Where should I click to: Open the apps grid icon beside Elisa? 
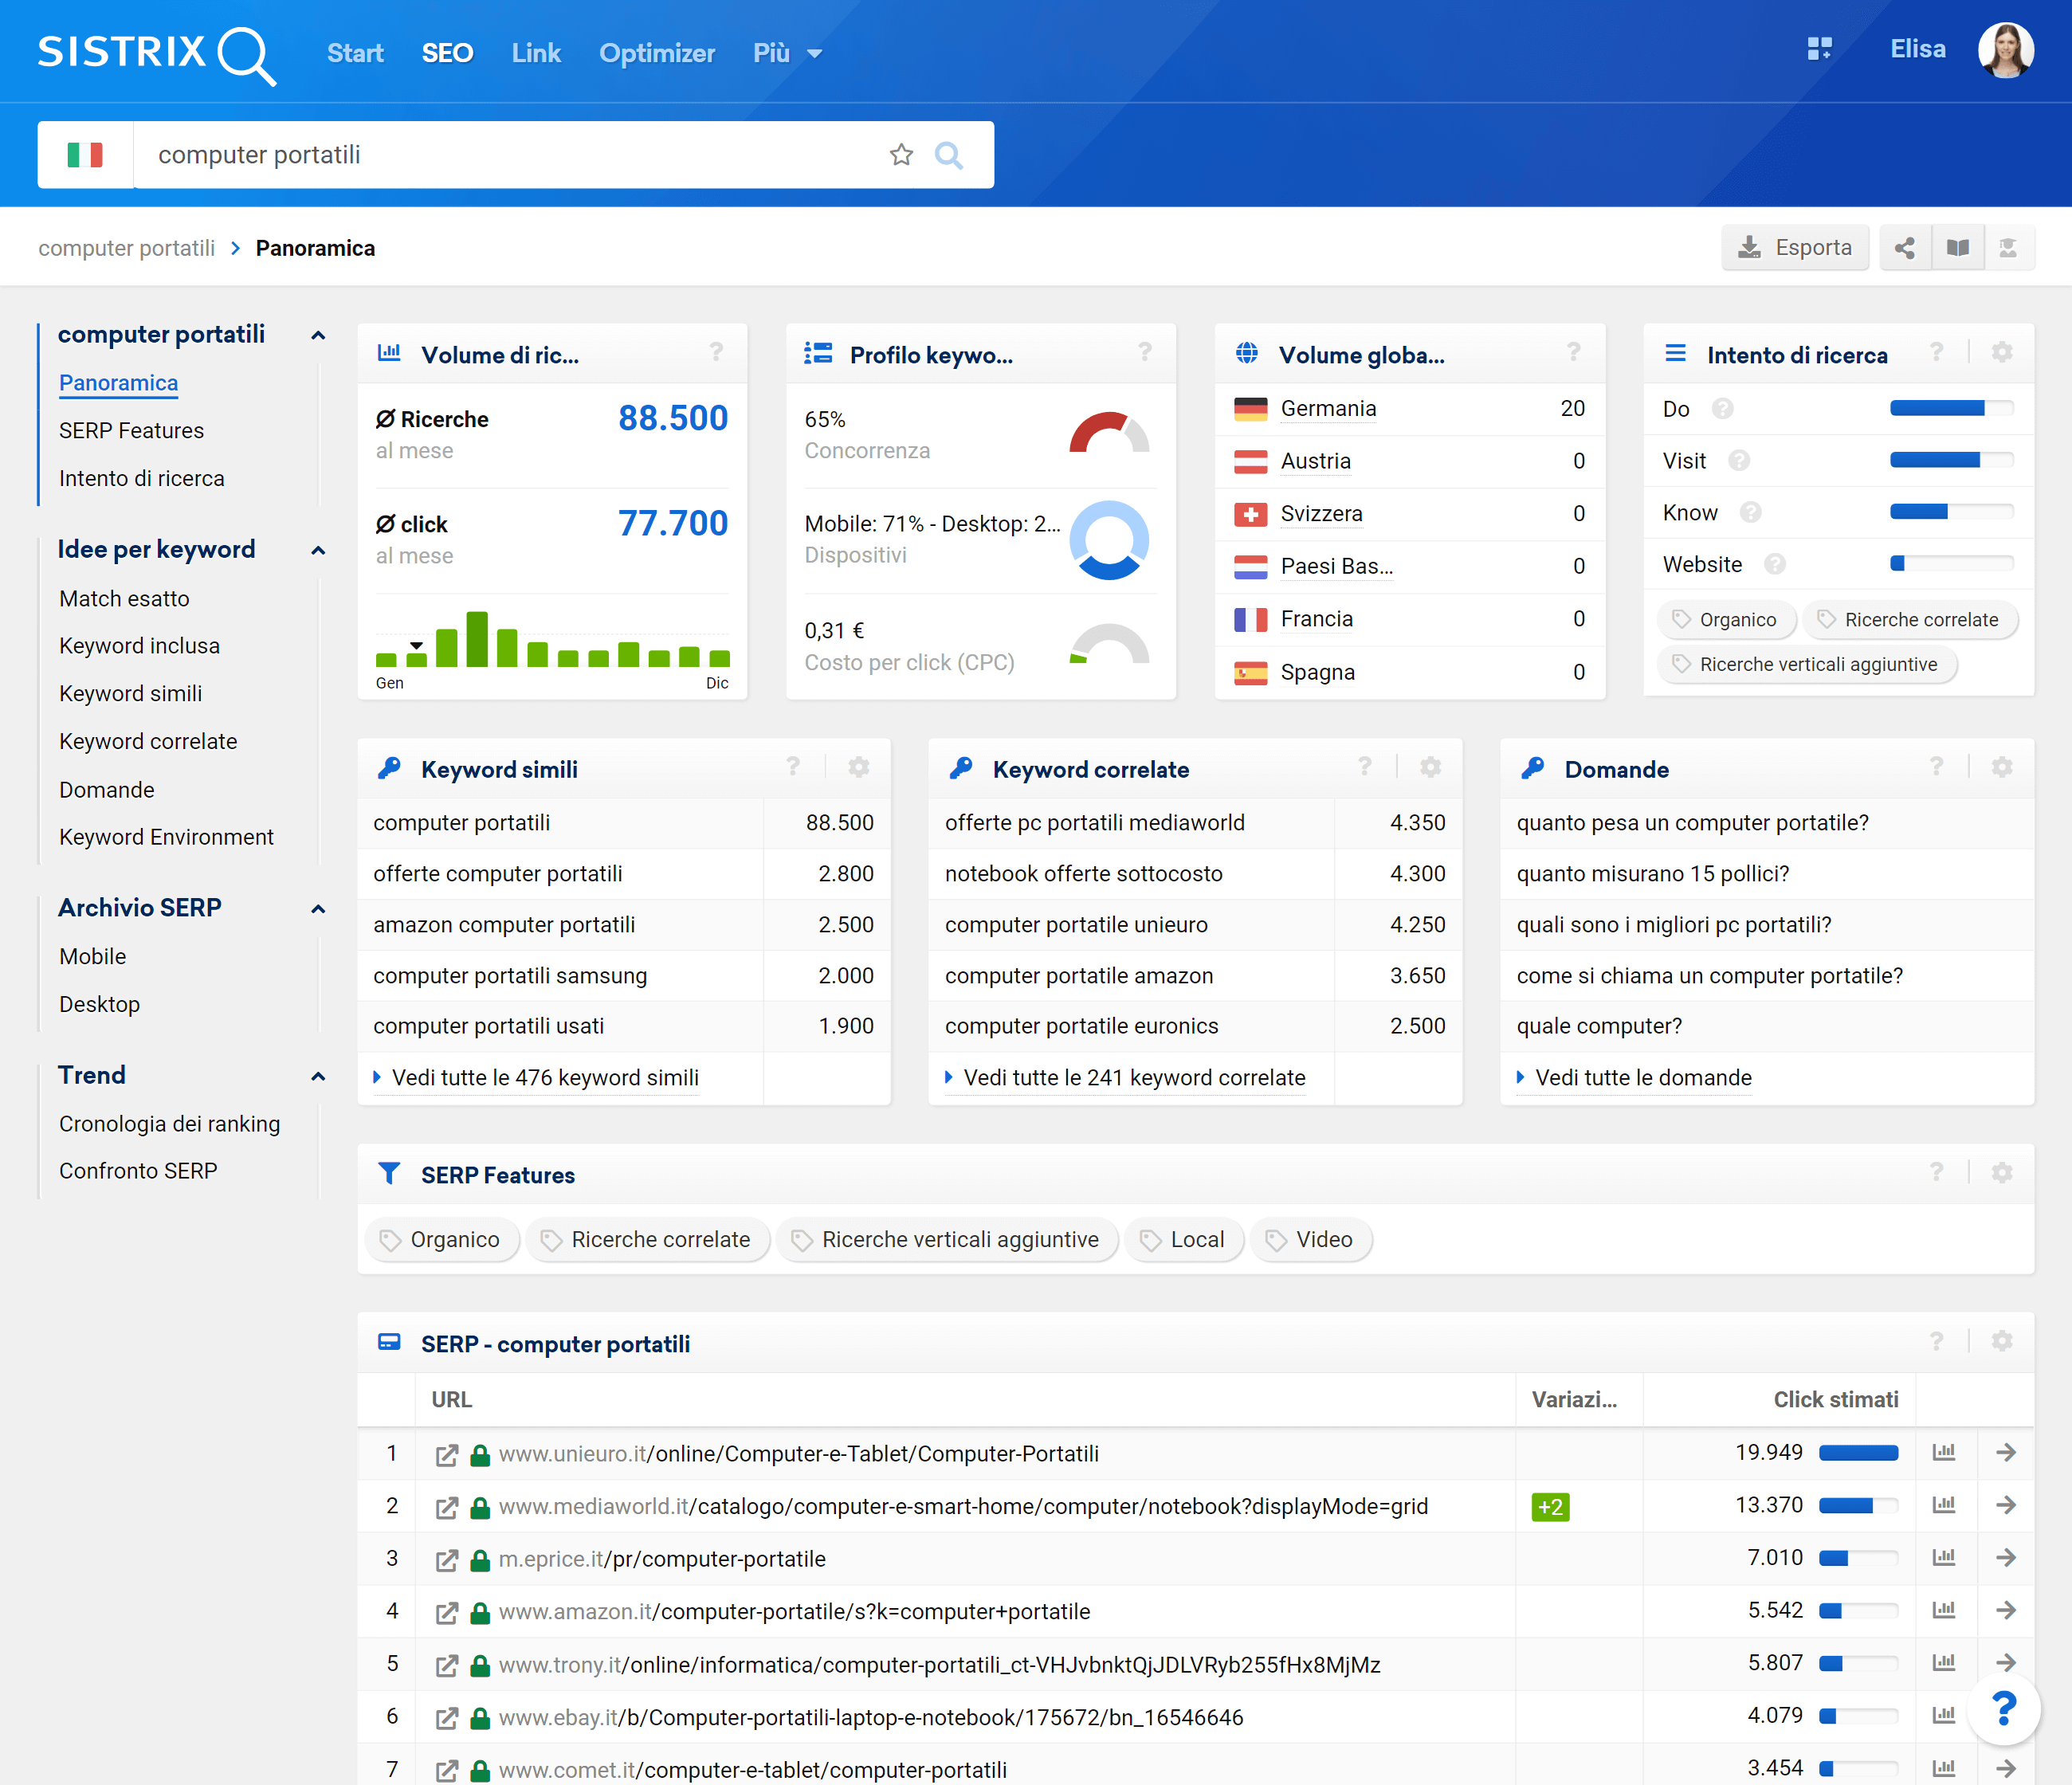tap(1819, 49)
